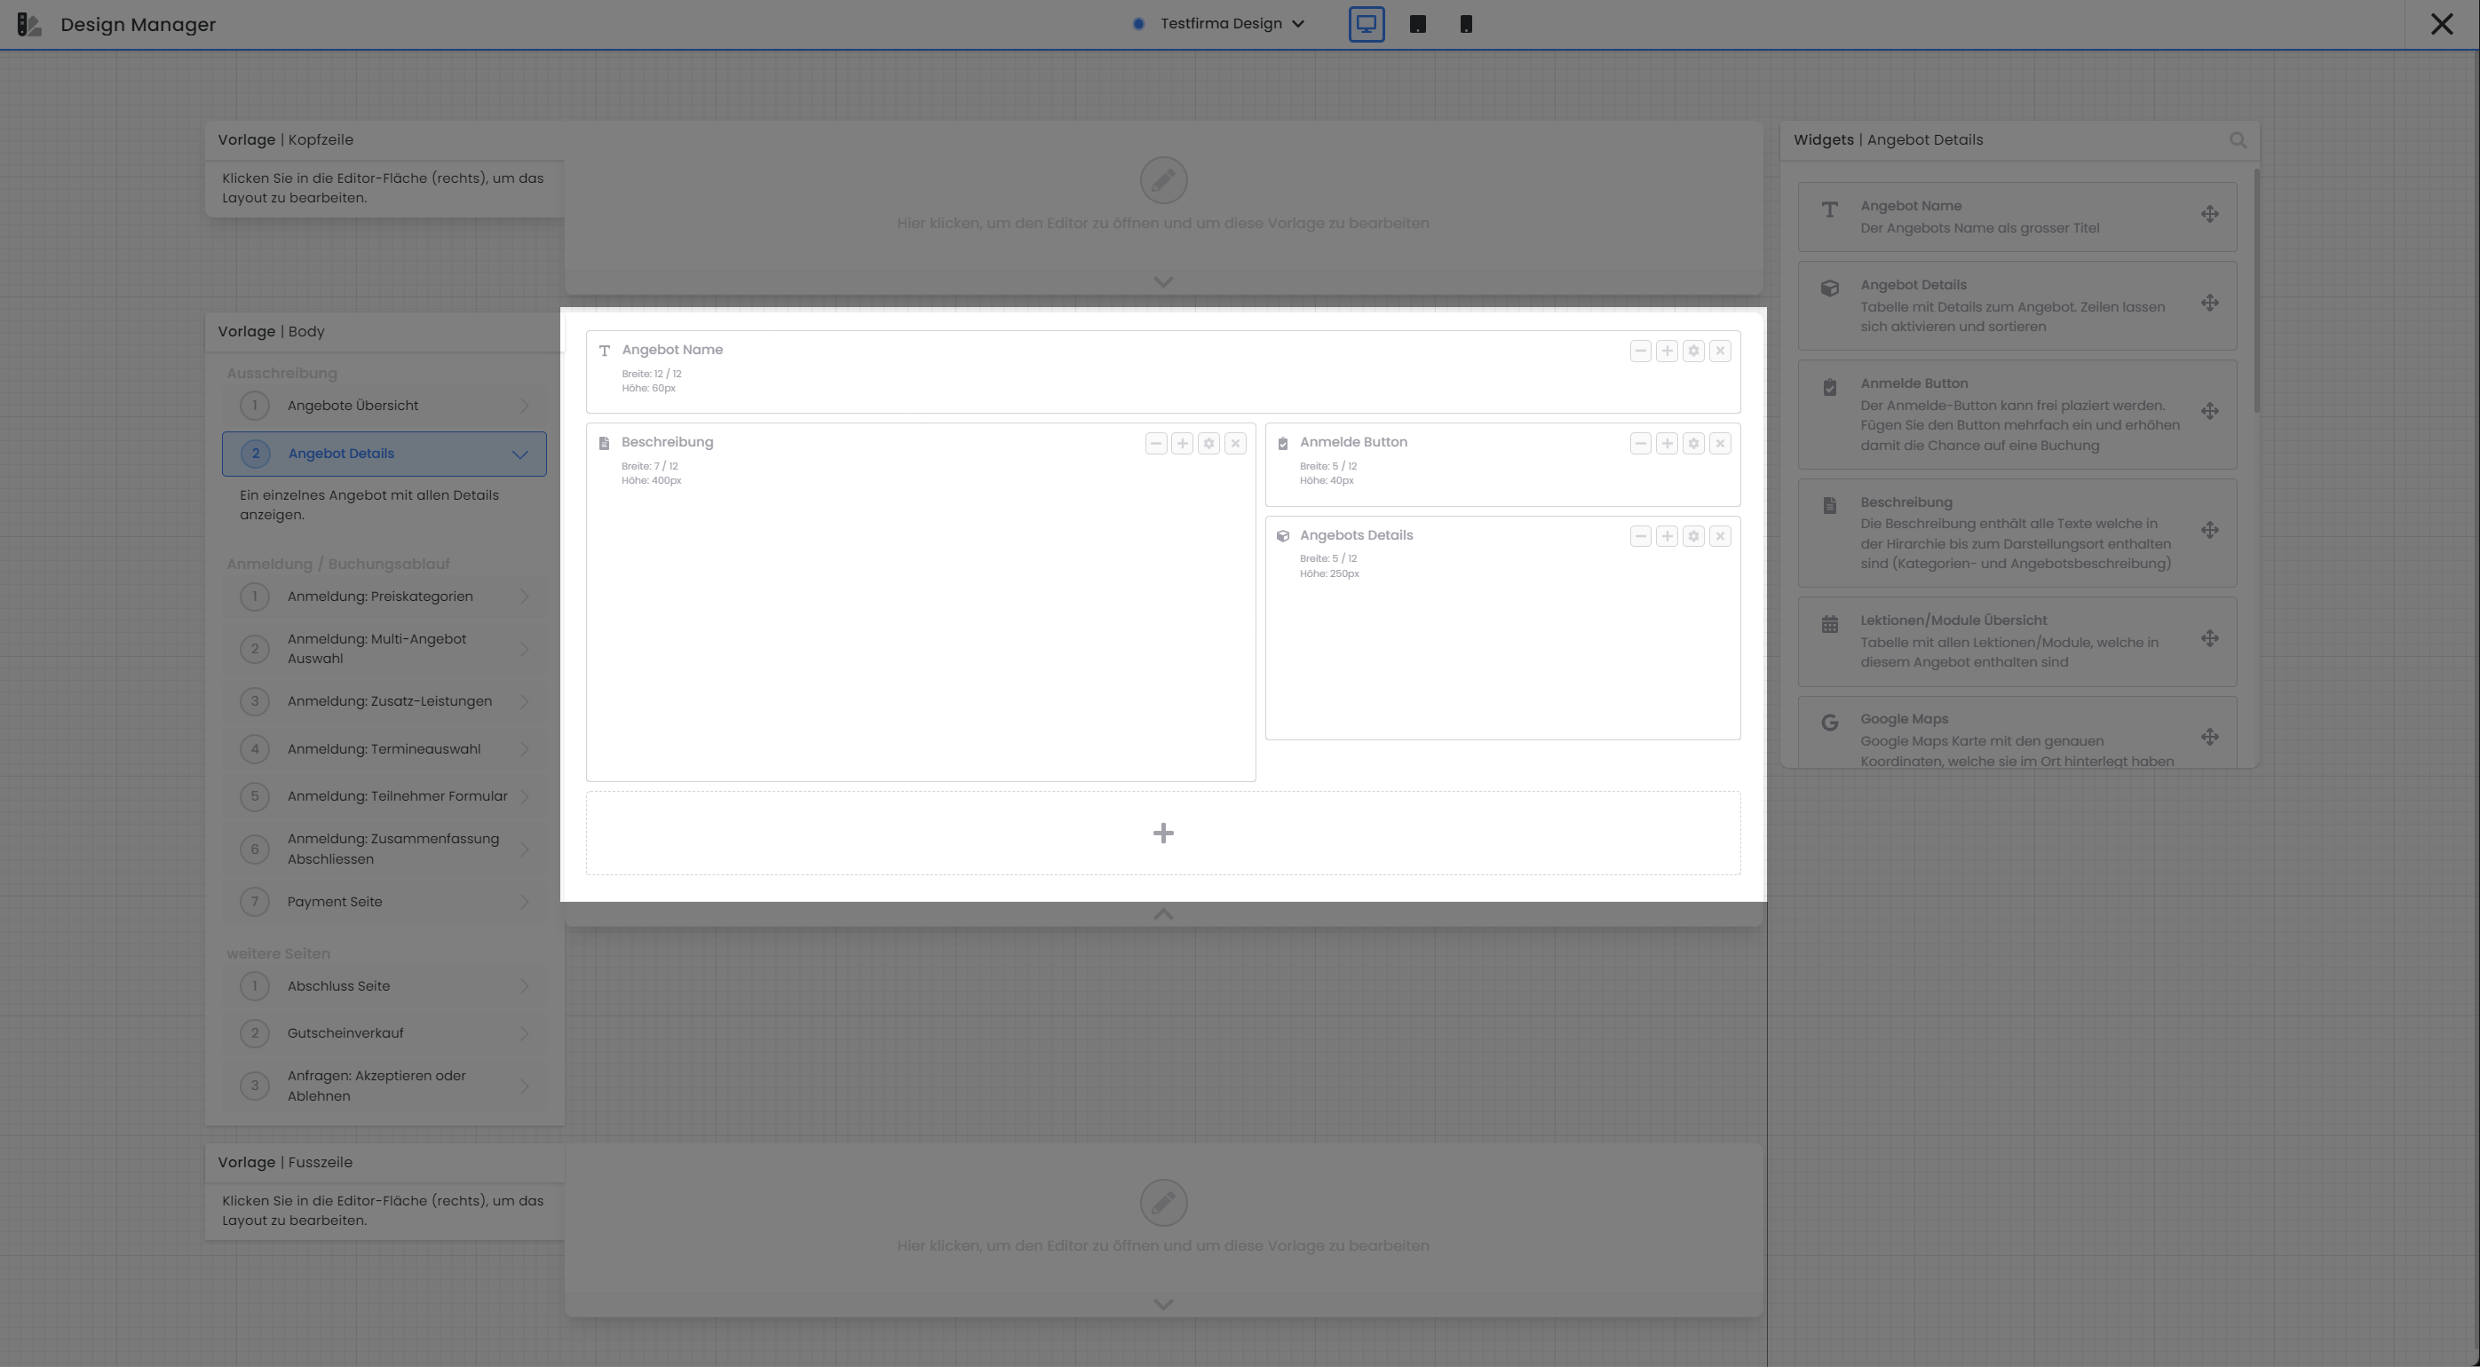Collapse the Angebot Details section chevron

(519, 454)
